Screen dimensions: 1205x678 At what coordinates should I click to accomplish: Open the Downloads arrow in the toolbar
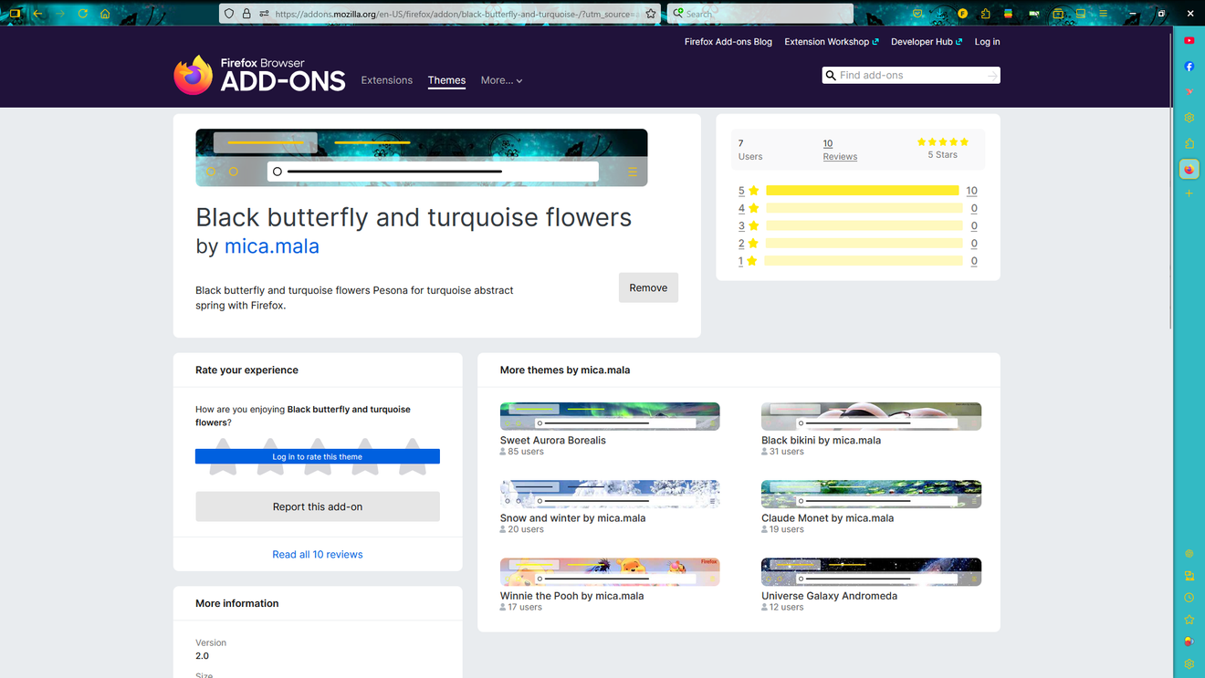940,14
